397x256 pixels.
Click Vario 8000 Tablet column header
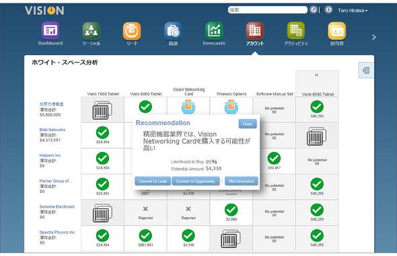146,94
